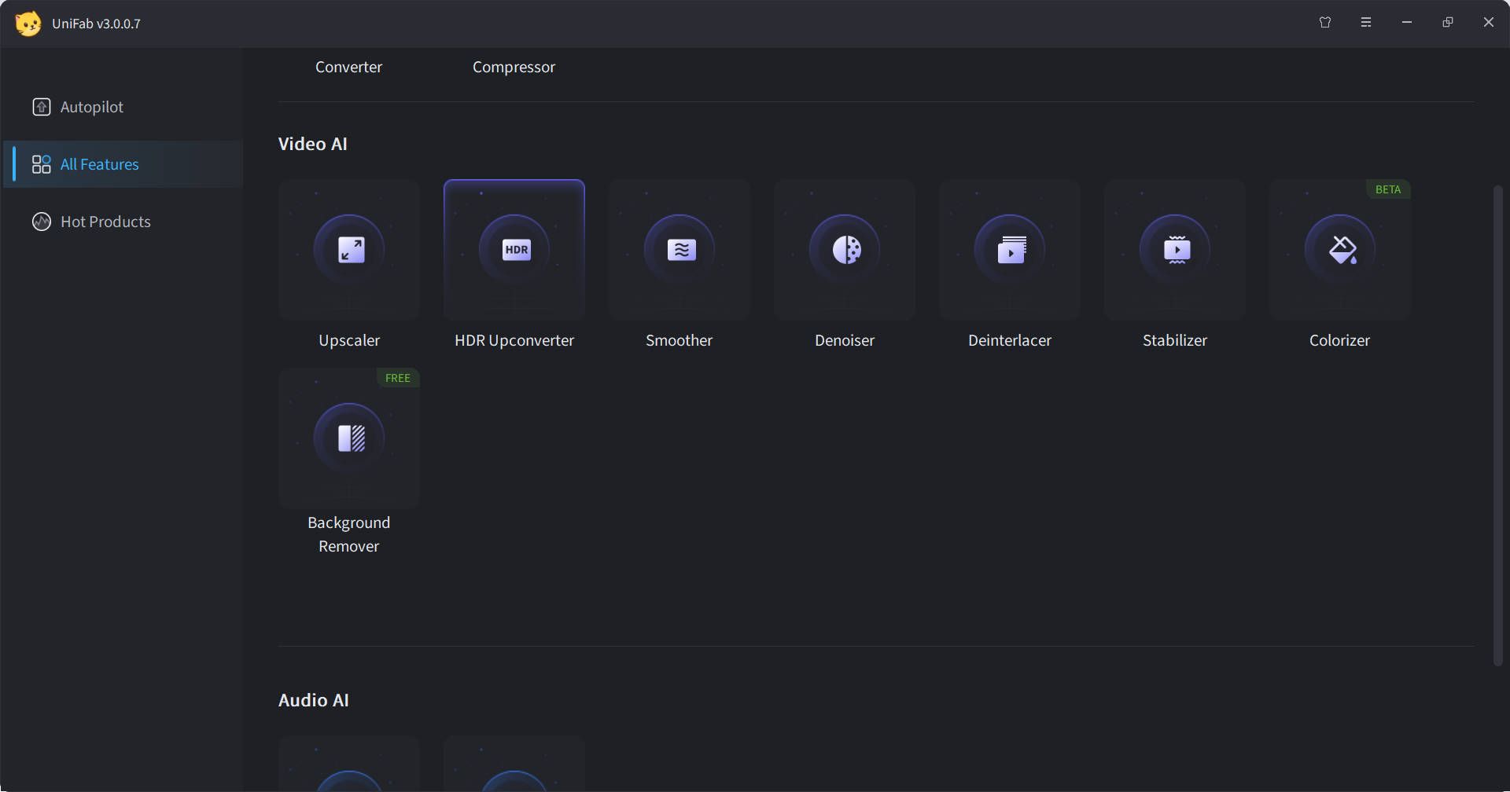This screenshot has height=792, width=1510.
Task: Click the All Features grid icon
Action: (41, 164)
